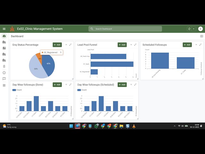The width and height of the screenshot is (205, 154).
Task: Toggle Count legend in Day Wise followups (Done)
Action: pyautogui.click(x=17, y=90)
